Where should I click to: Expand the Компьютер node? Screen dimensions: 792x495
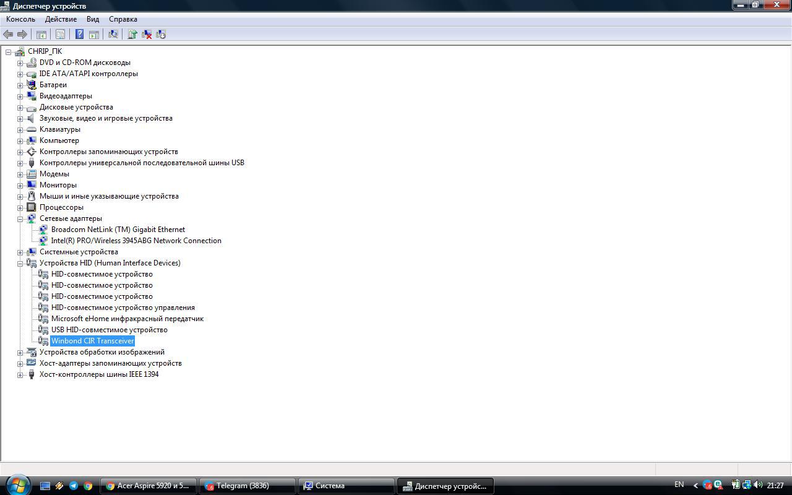pos(20,140)
